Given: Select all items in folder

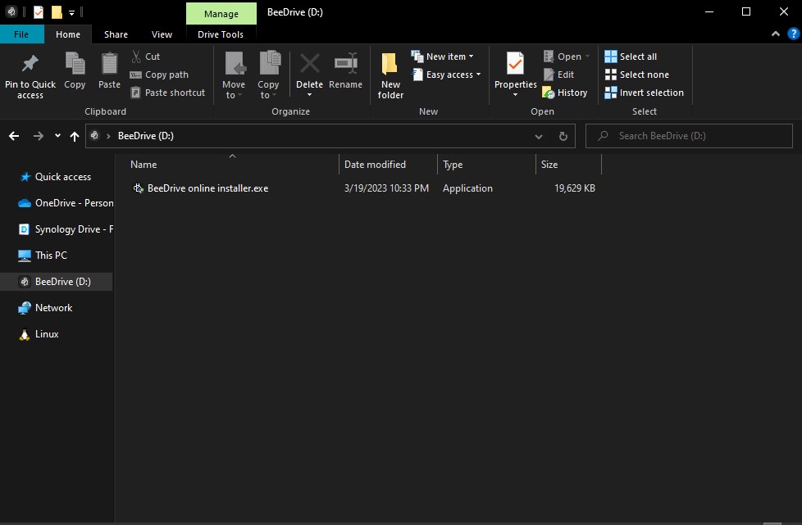Looking at the screenshot, I should point(631,57).
